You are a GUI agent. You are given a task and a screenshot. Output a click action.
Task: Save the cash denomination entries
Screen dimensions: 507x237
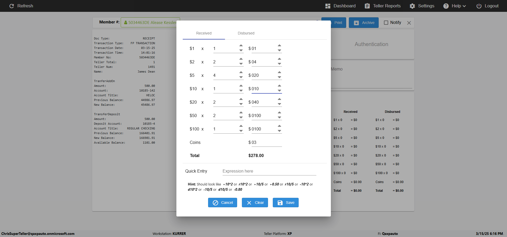click(286, 203)
